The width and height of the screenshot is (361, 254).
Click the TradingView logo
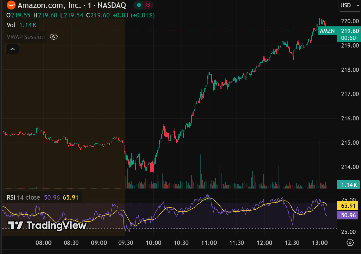tap(47, 225)
